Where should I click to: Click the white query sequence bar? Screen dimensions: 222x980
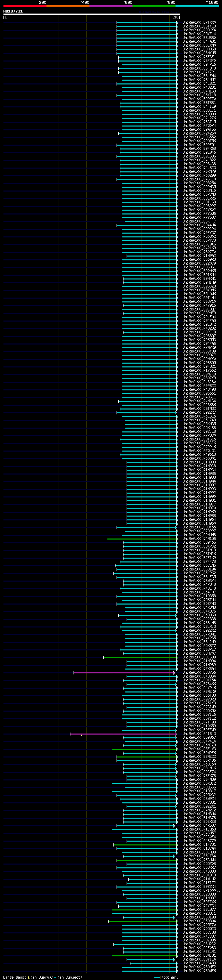pos(92,15)
